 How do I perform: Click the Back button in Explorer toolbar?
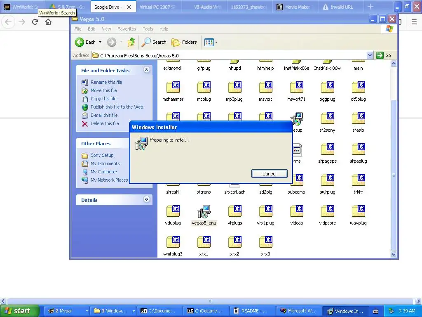pos(85,42)
